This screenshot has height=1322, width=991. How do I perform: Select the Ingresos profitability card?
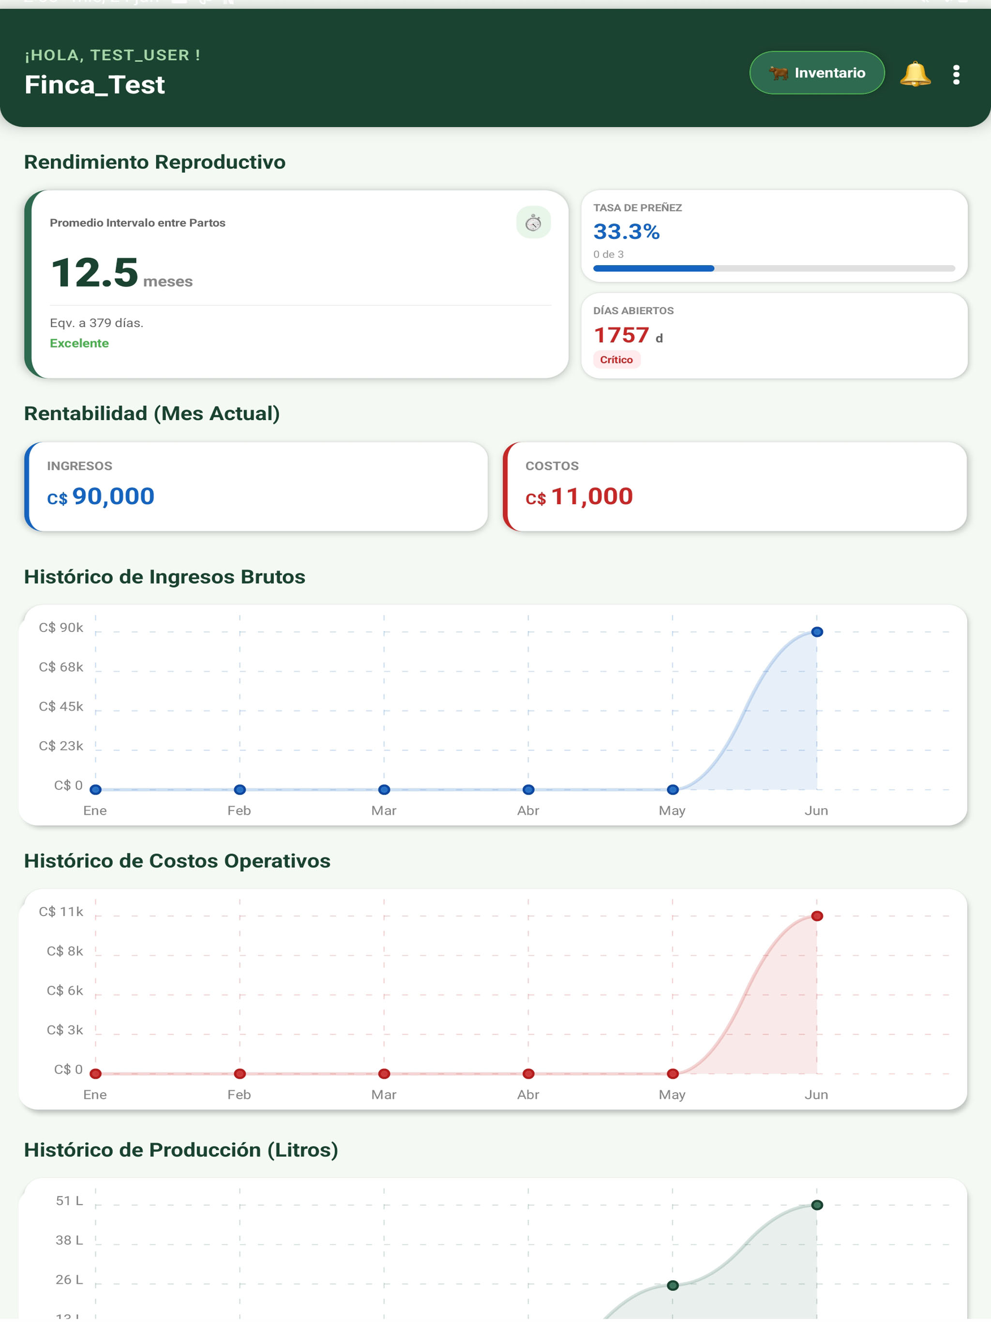pos(256,486)
